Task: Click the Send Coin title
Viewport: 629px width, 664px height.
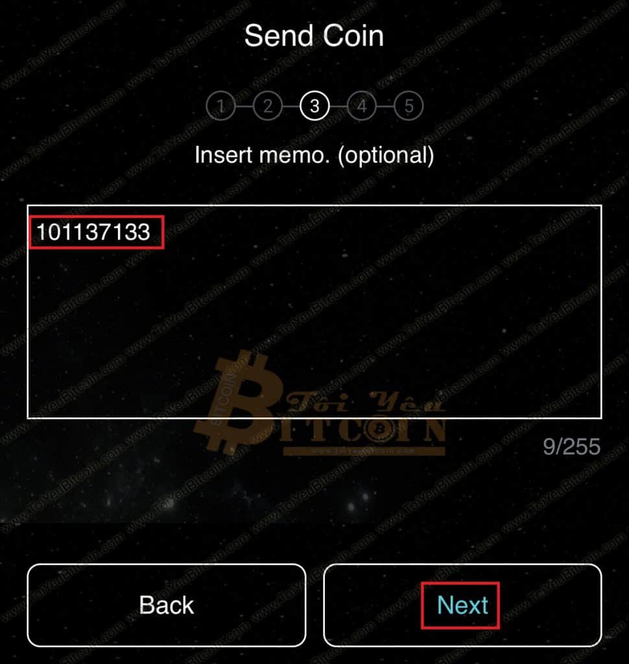Action: tap(314, 36)
